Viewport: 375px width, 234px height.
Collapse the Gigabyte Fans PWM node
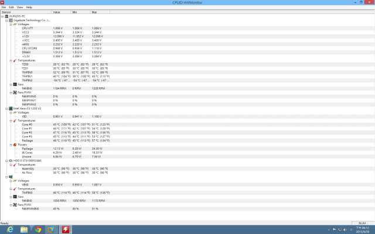pyautogui.click(x=11, y=92)
